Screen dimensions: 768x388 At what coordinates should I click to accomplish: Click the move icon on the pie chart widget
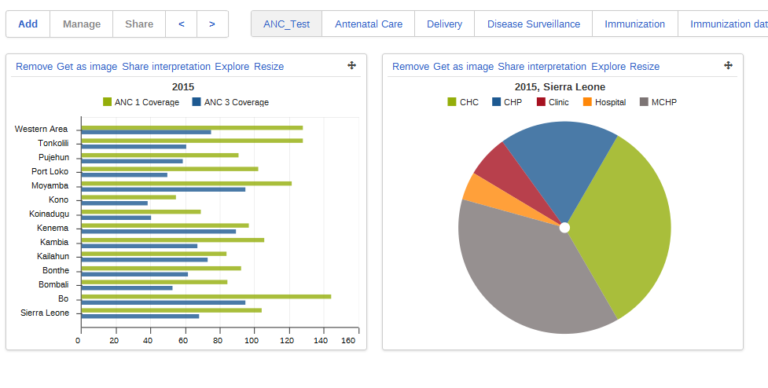click(x=728, y=66)
